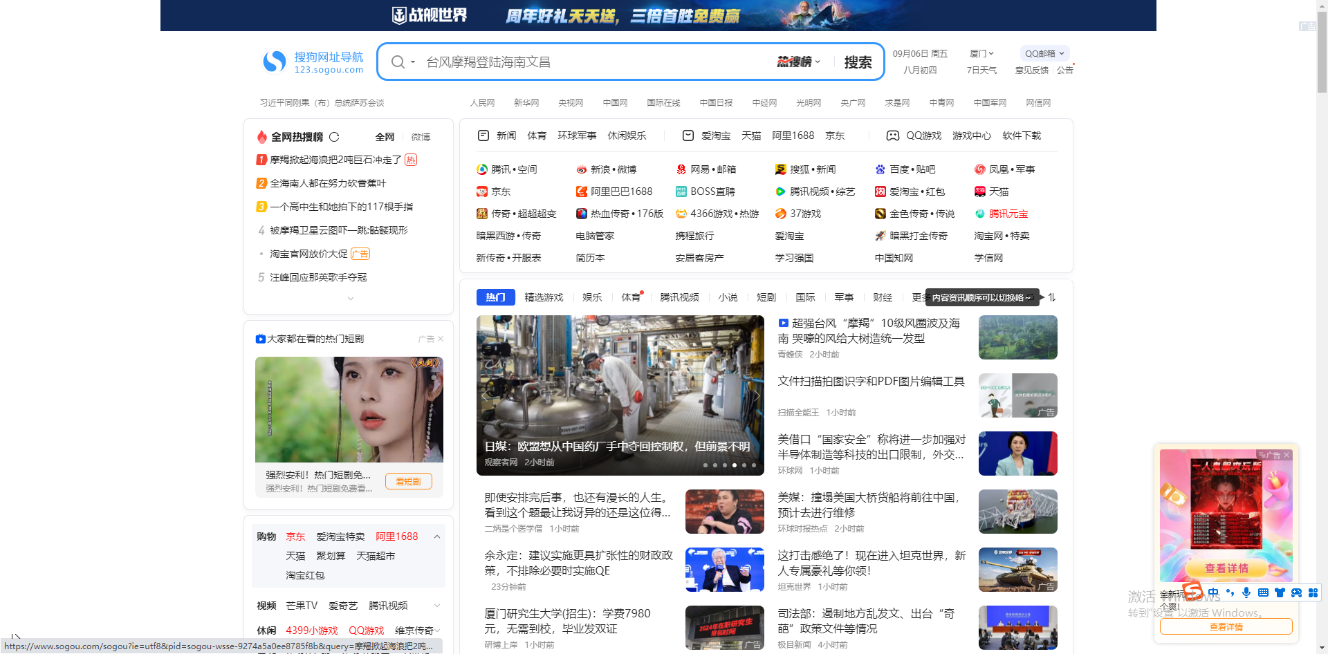Click the tab order sort icon
The image size is (1328, 654).
pyautogui.click(x=1051, y=297)
